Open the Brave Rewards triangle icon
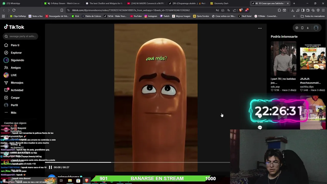 pyautogui.click(x=246, y=10)
